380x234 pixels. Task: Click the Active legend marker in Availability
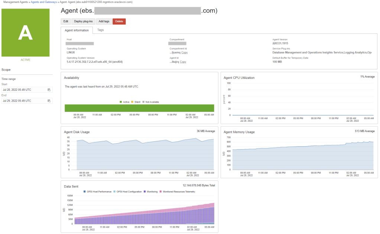tap(121, 102)
